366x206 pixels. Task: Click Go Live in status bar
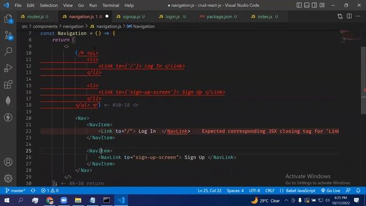click(x=331, y=191)
